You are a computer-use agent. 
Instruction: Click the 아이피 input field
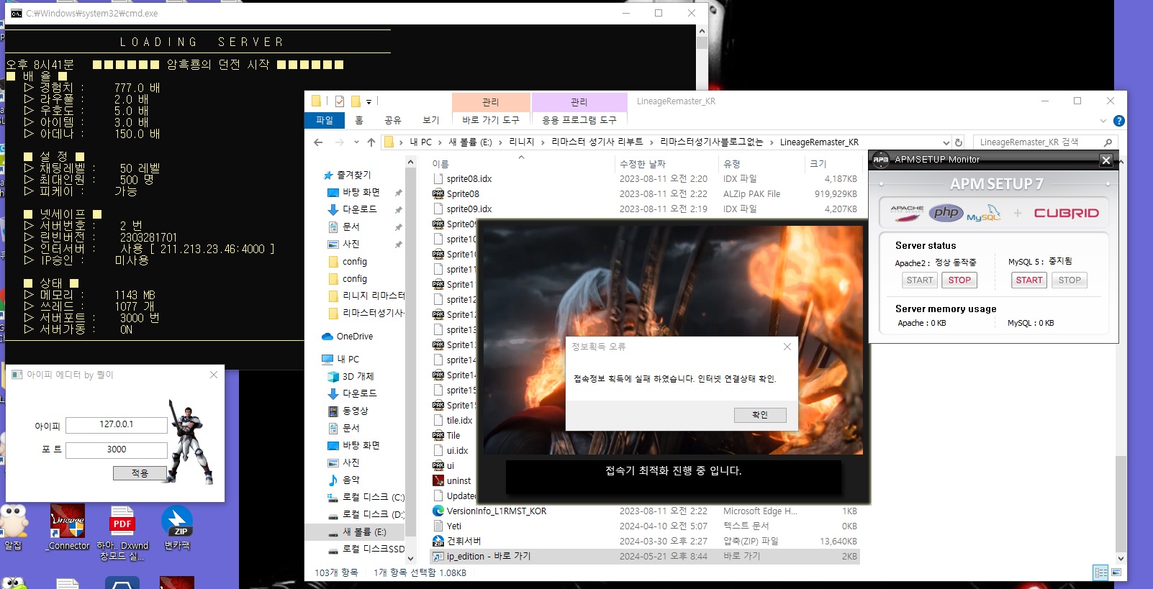pos(117,425)
